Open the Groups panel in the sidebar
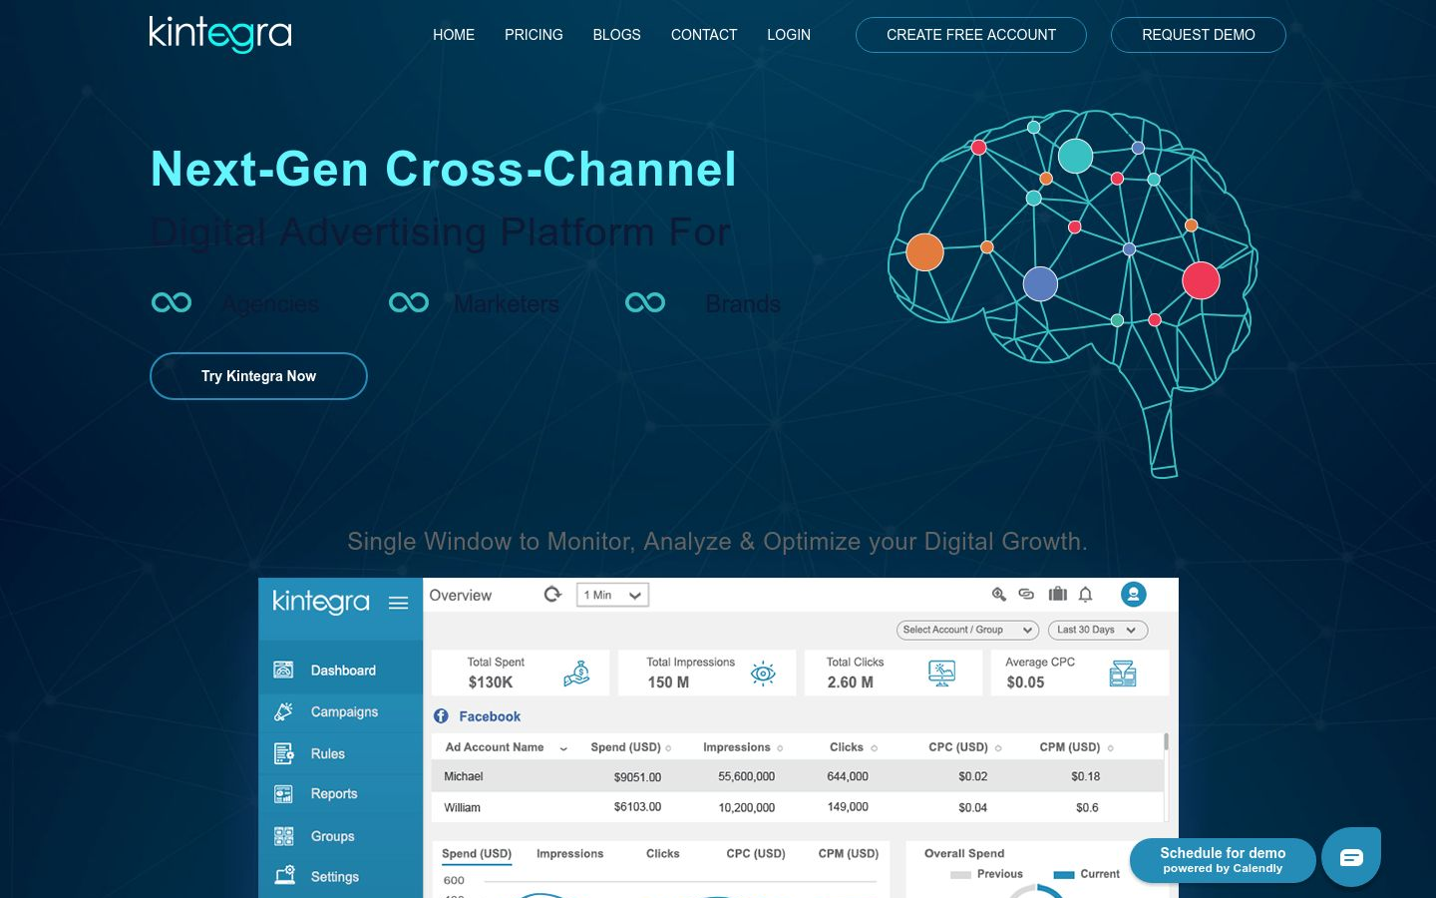The width and height of the screenshot is (1436, 898). point(331,835)
